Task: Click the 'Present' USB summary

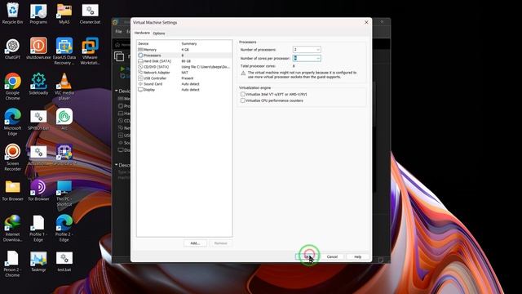Action: 188,78
